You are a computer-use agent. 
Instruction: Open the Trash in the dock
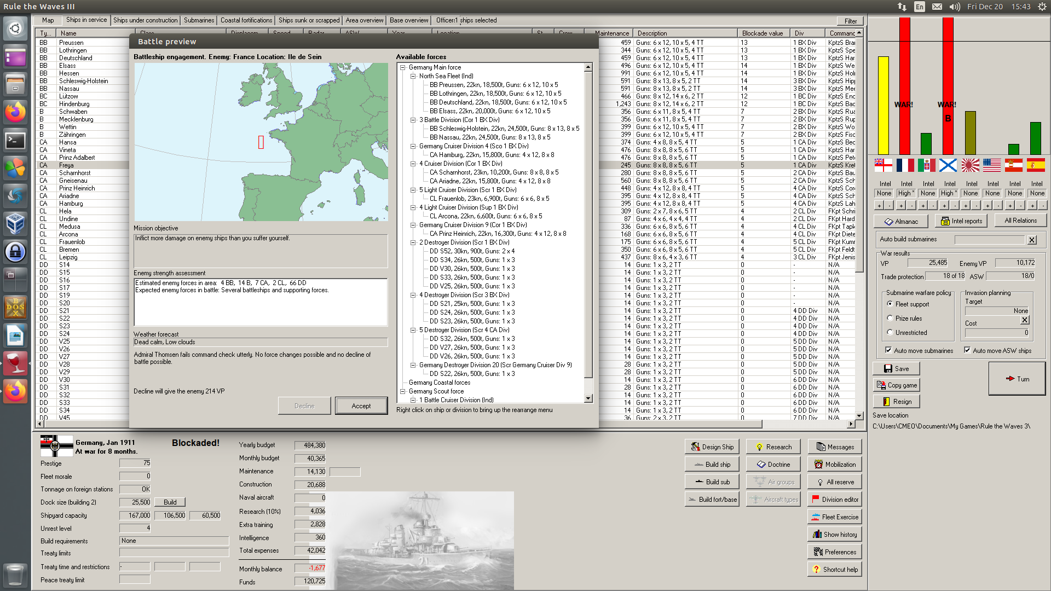tap(15, 576)
